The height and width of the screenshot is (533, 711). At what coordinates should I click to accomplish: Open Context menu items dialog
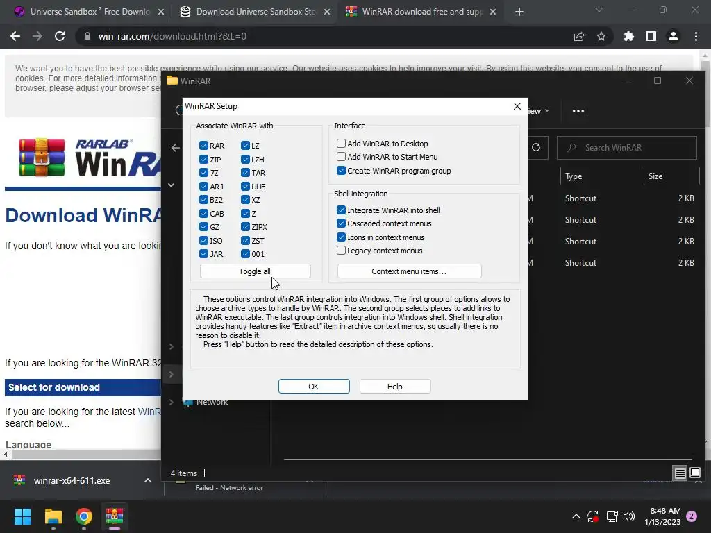[x=409, y=271]
